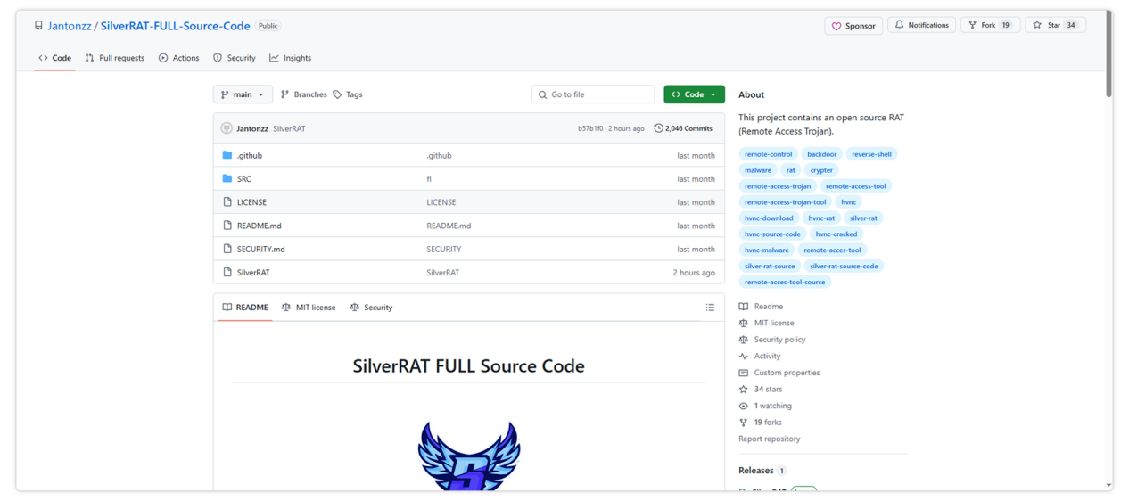Open the main branch dropdown
The image size is (1129, 501).
click(x=243, y=94)
